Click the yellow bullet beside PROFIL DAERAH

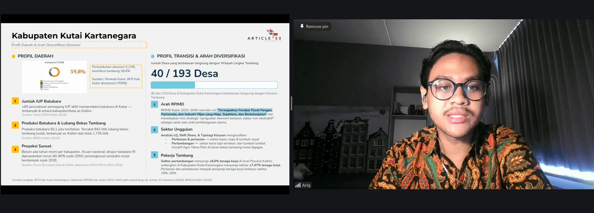pyautogui.click(x=14, y=56)
